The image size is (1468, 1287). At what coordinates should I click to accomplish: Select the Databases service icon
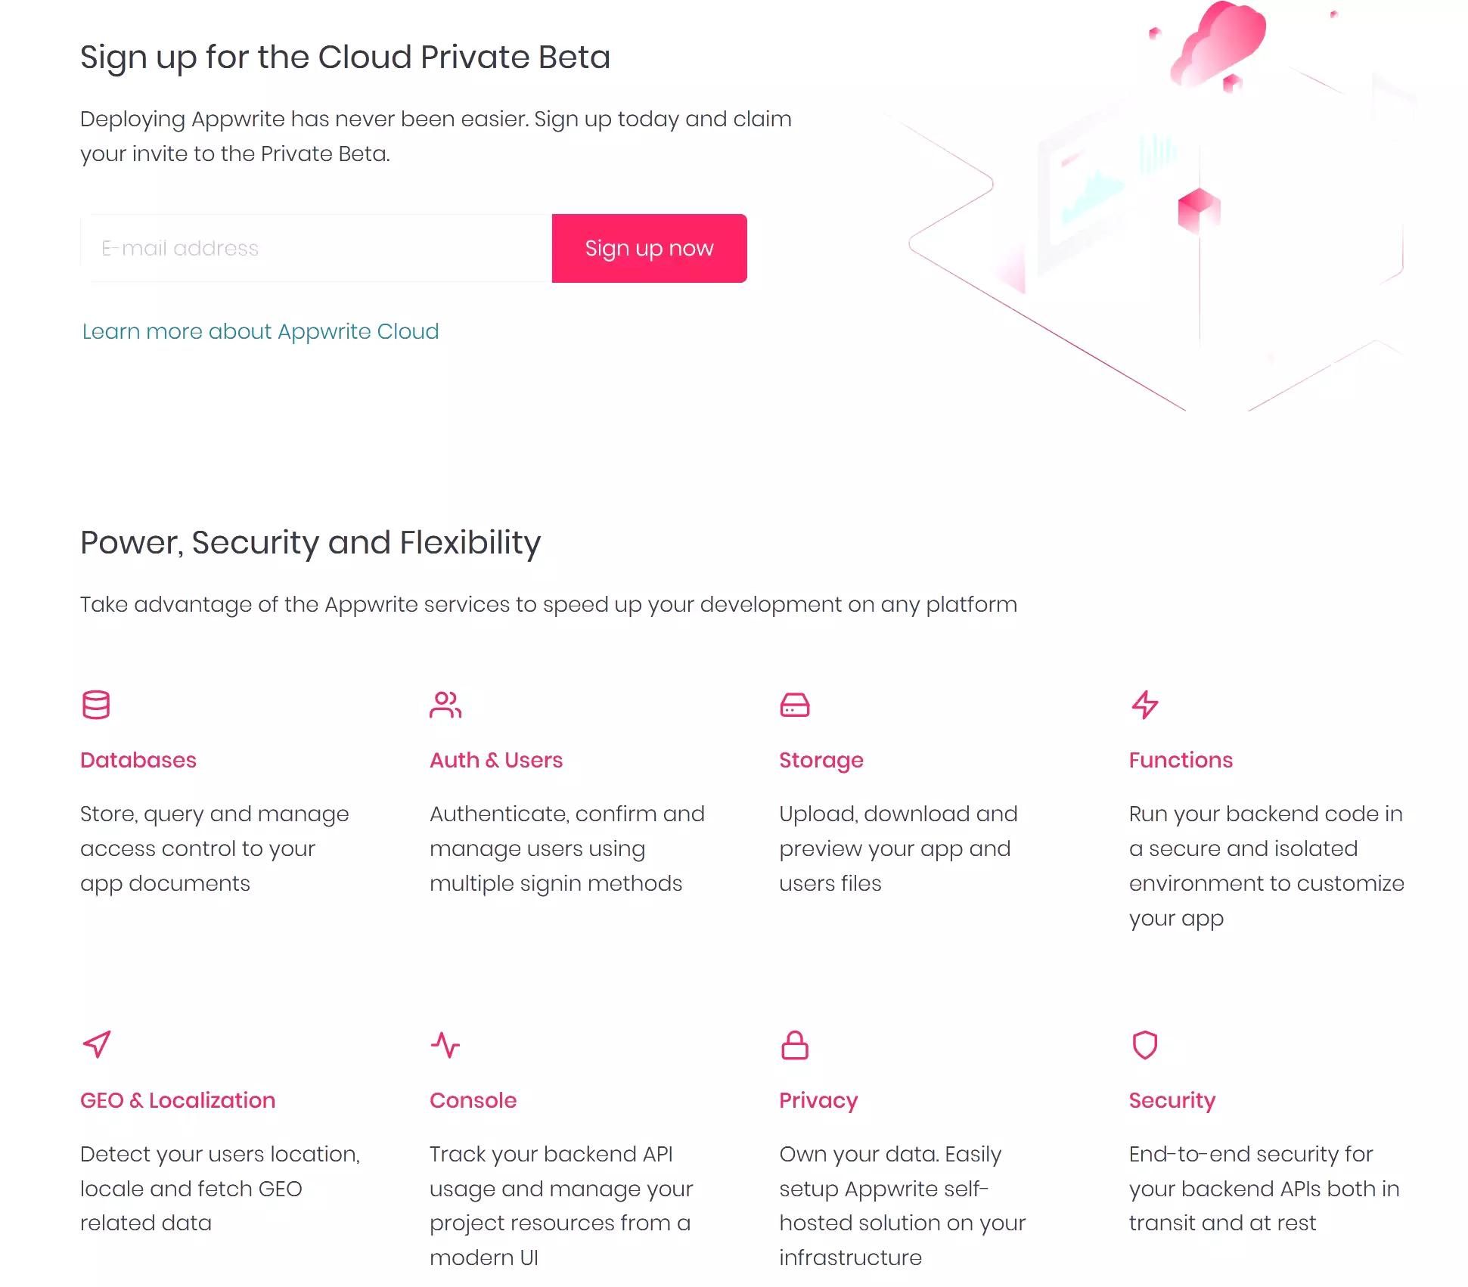(97, 706)
